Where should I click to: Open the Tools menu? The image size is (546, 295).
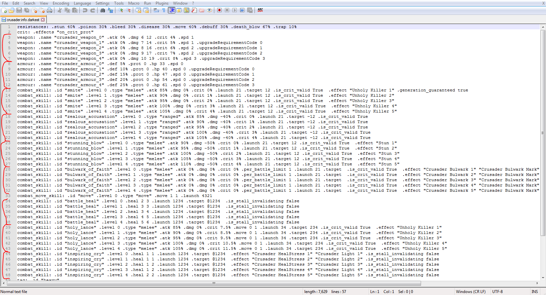[119, 3]
